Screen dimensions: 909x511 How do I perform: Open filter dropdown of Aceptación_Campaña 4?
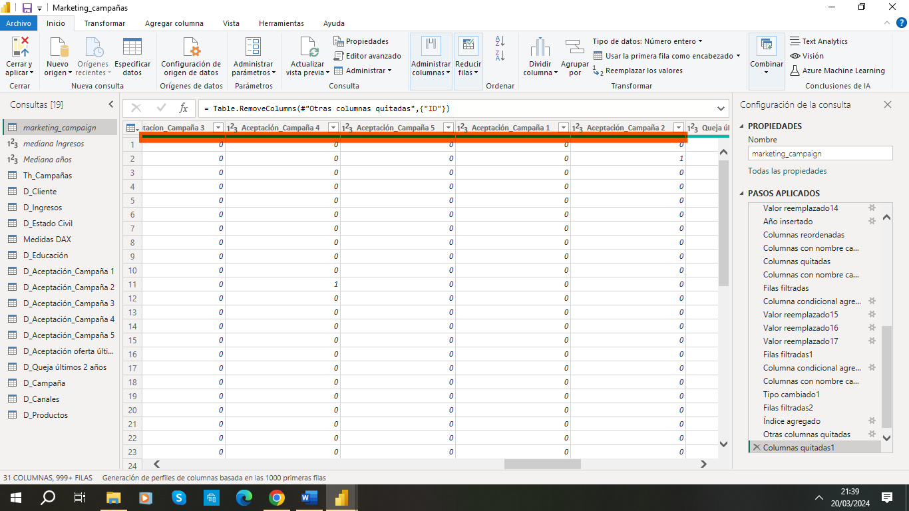pos(333,128)
